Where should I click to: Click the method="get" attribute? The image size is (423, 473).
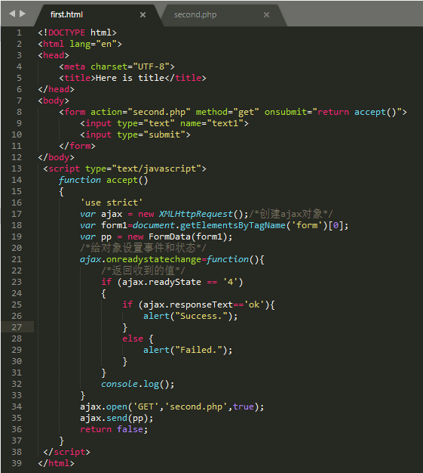coord(227,112)
